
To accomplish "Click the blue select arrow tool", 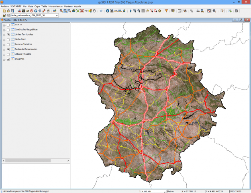I will 131,11.
